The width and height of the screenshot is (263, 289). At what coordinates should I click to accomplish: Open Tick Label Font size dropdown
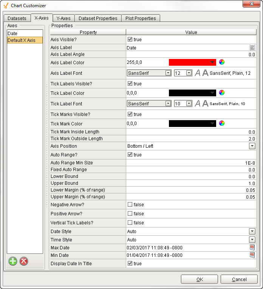click(189, 104)
